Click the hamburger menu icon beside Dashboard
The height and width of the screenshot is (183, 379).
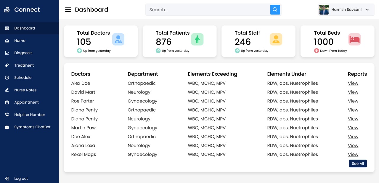[x=68, y=10]
